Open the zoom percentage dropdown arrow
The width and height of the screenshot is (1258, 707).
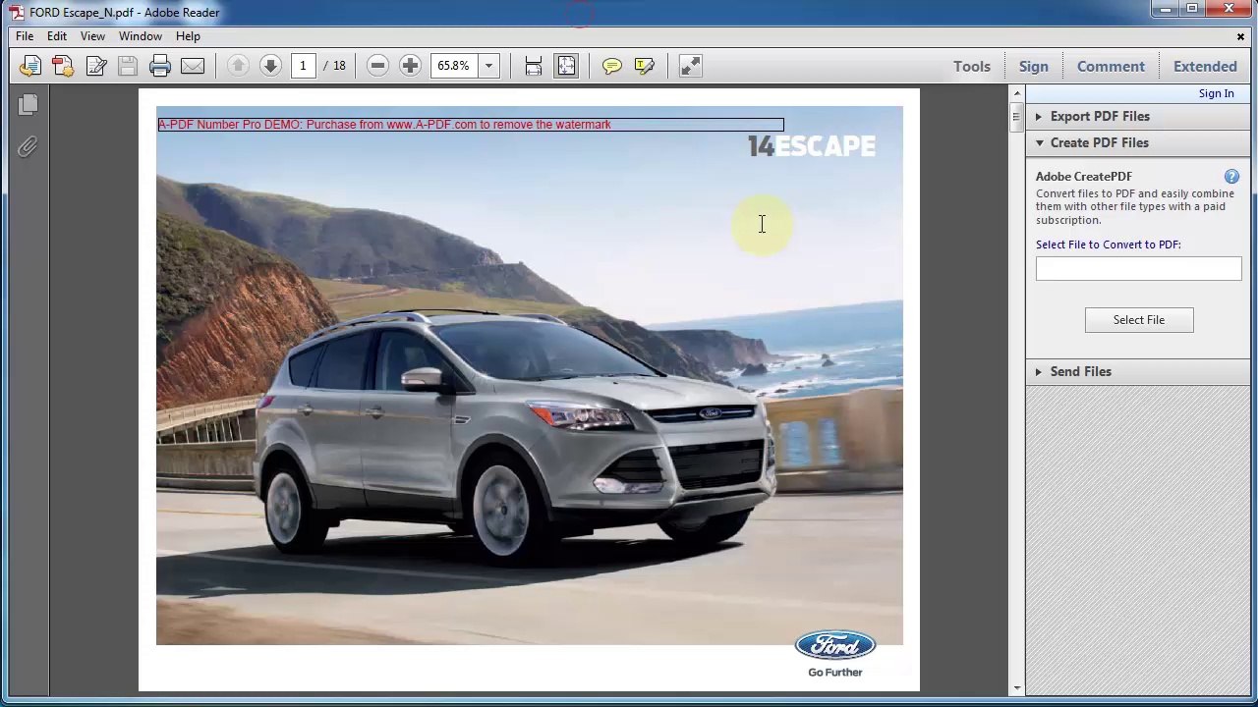(488, 66)
